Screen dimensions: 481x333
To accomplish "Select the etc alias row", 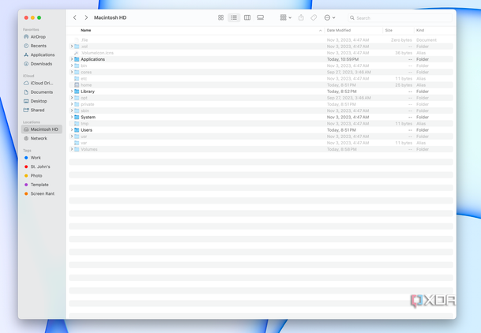I will [261, 78].
